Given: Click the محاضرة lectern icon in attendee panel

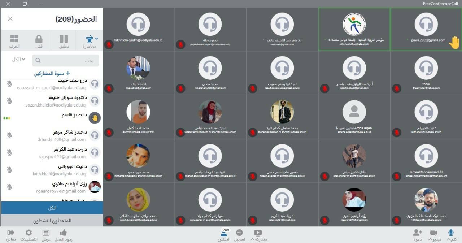Looking at the screenshot, I should pos(89,39).
